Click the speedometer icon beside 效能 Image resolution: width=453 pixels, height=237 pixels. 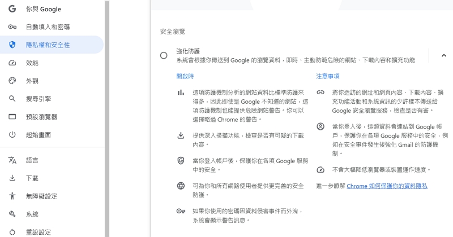point(12,63)
